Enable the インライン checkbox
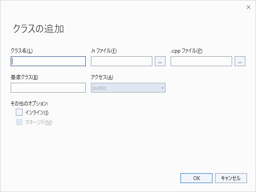This screenshot has height=192, width=256. (19, 113)
